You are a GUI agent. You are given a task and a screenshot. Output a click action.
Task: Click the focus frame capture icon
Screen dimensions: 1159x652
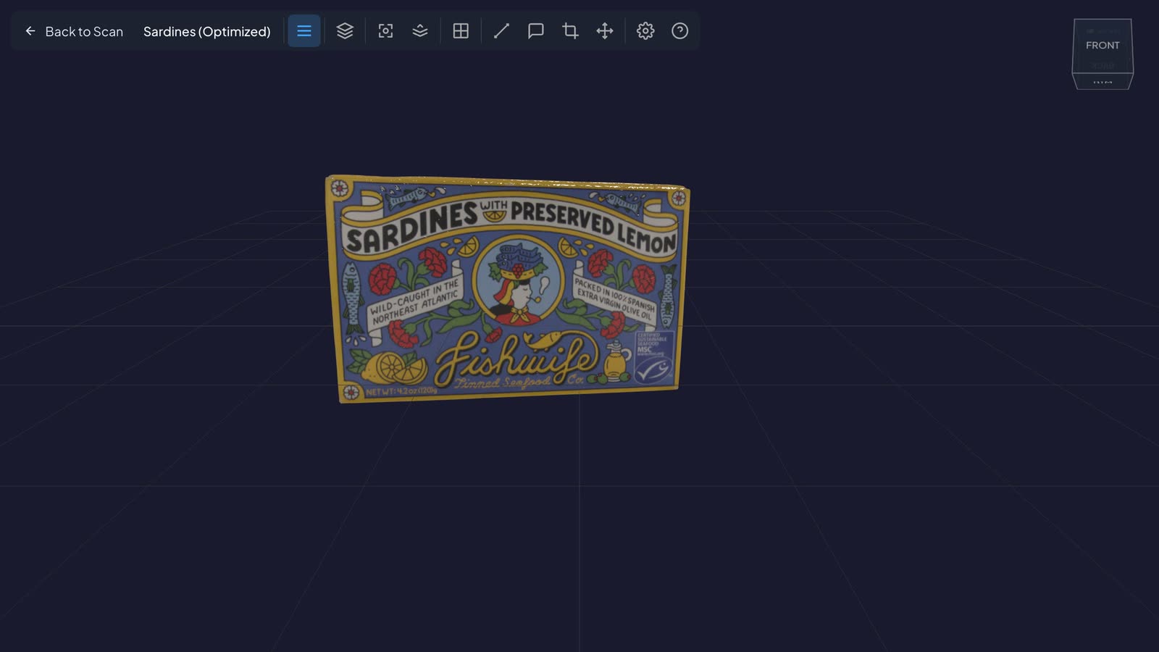[385, 31]
